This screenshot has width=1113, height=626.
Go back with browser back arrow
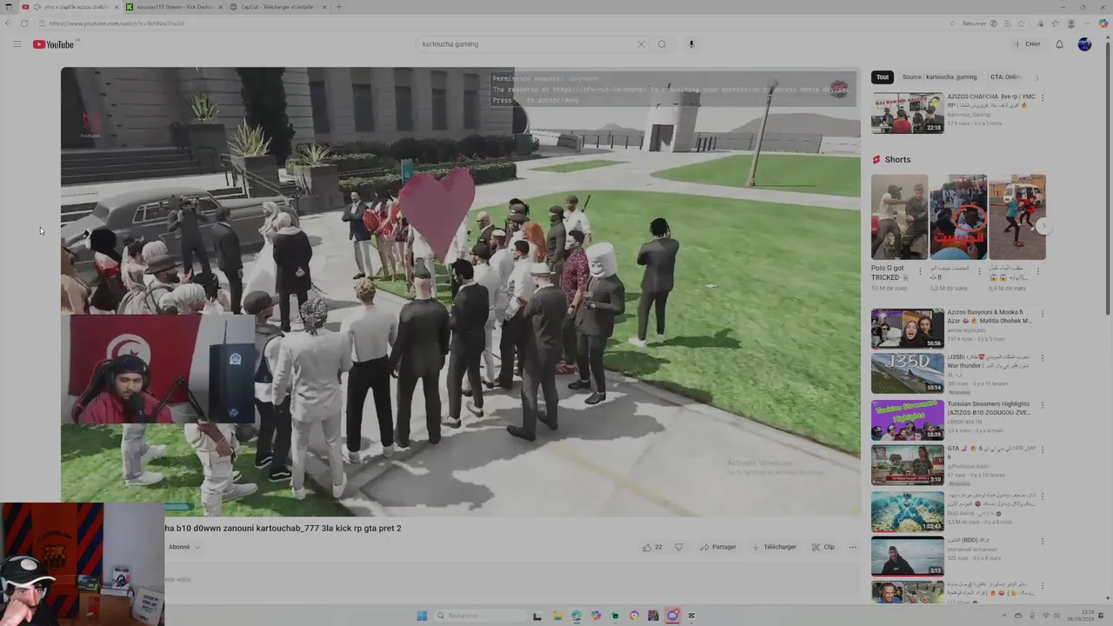(9, 23)
